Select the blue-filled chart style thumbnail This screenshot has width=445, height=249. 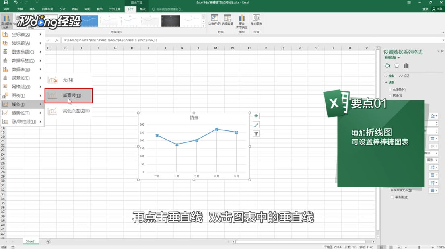pyautogui.click(x=89, y=21)
